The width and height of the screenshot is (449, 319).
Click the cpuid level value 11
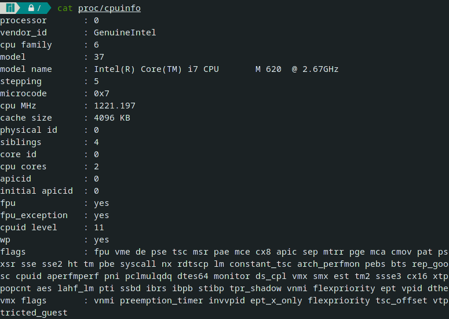click(x=98, y=227)
